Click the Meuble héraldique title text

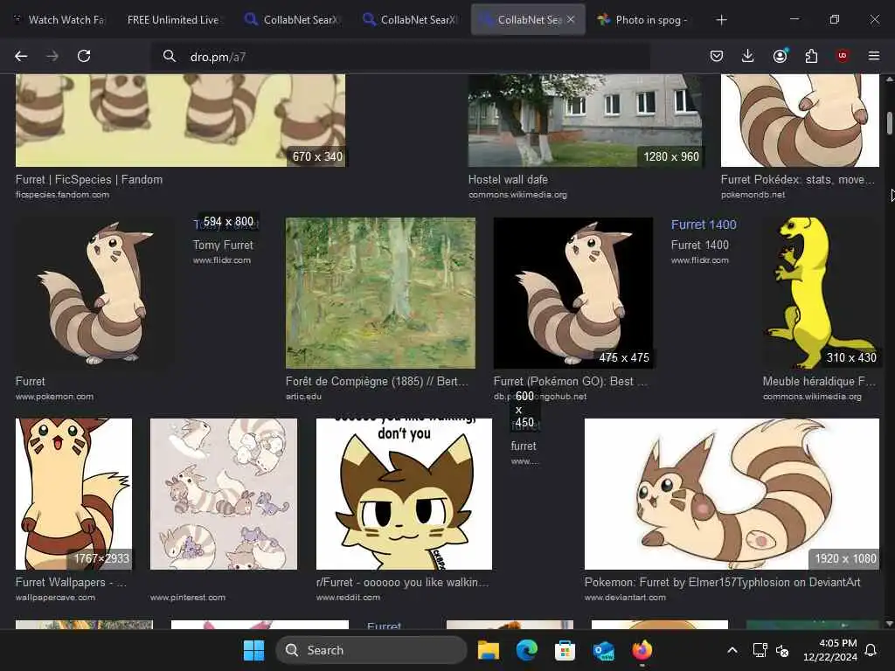[x=819, y=381]
